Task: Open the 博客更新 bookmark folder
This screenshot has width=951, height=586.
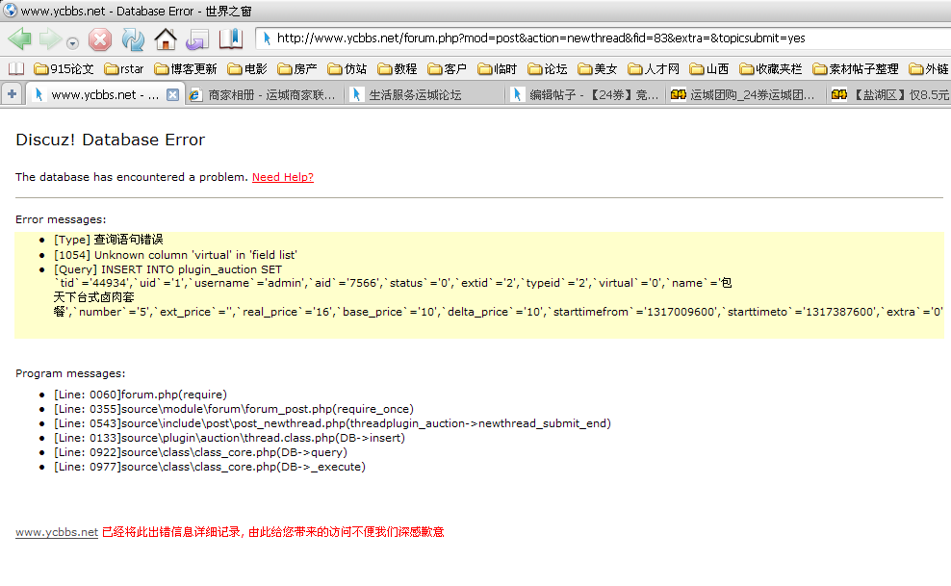Action: tap(186, 69)
